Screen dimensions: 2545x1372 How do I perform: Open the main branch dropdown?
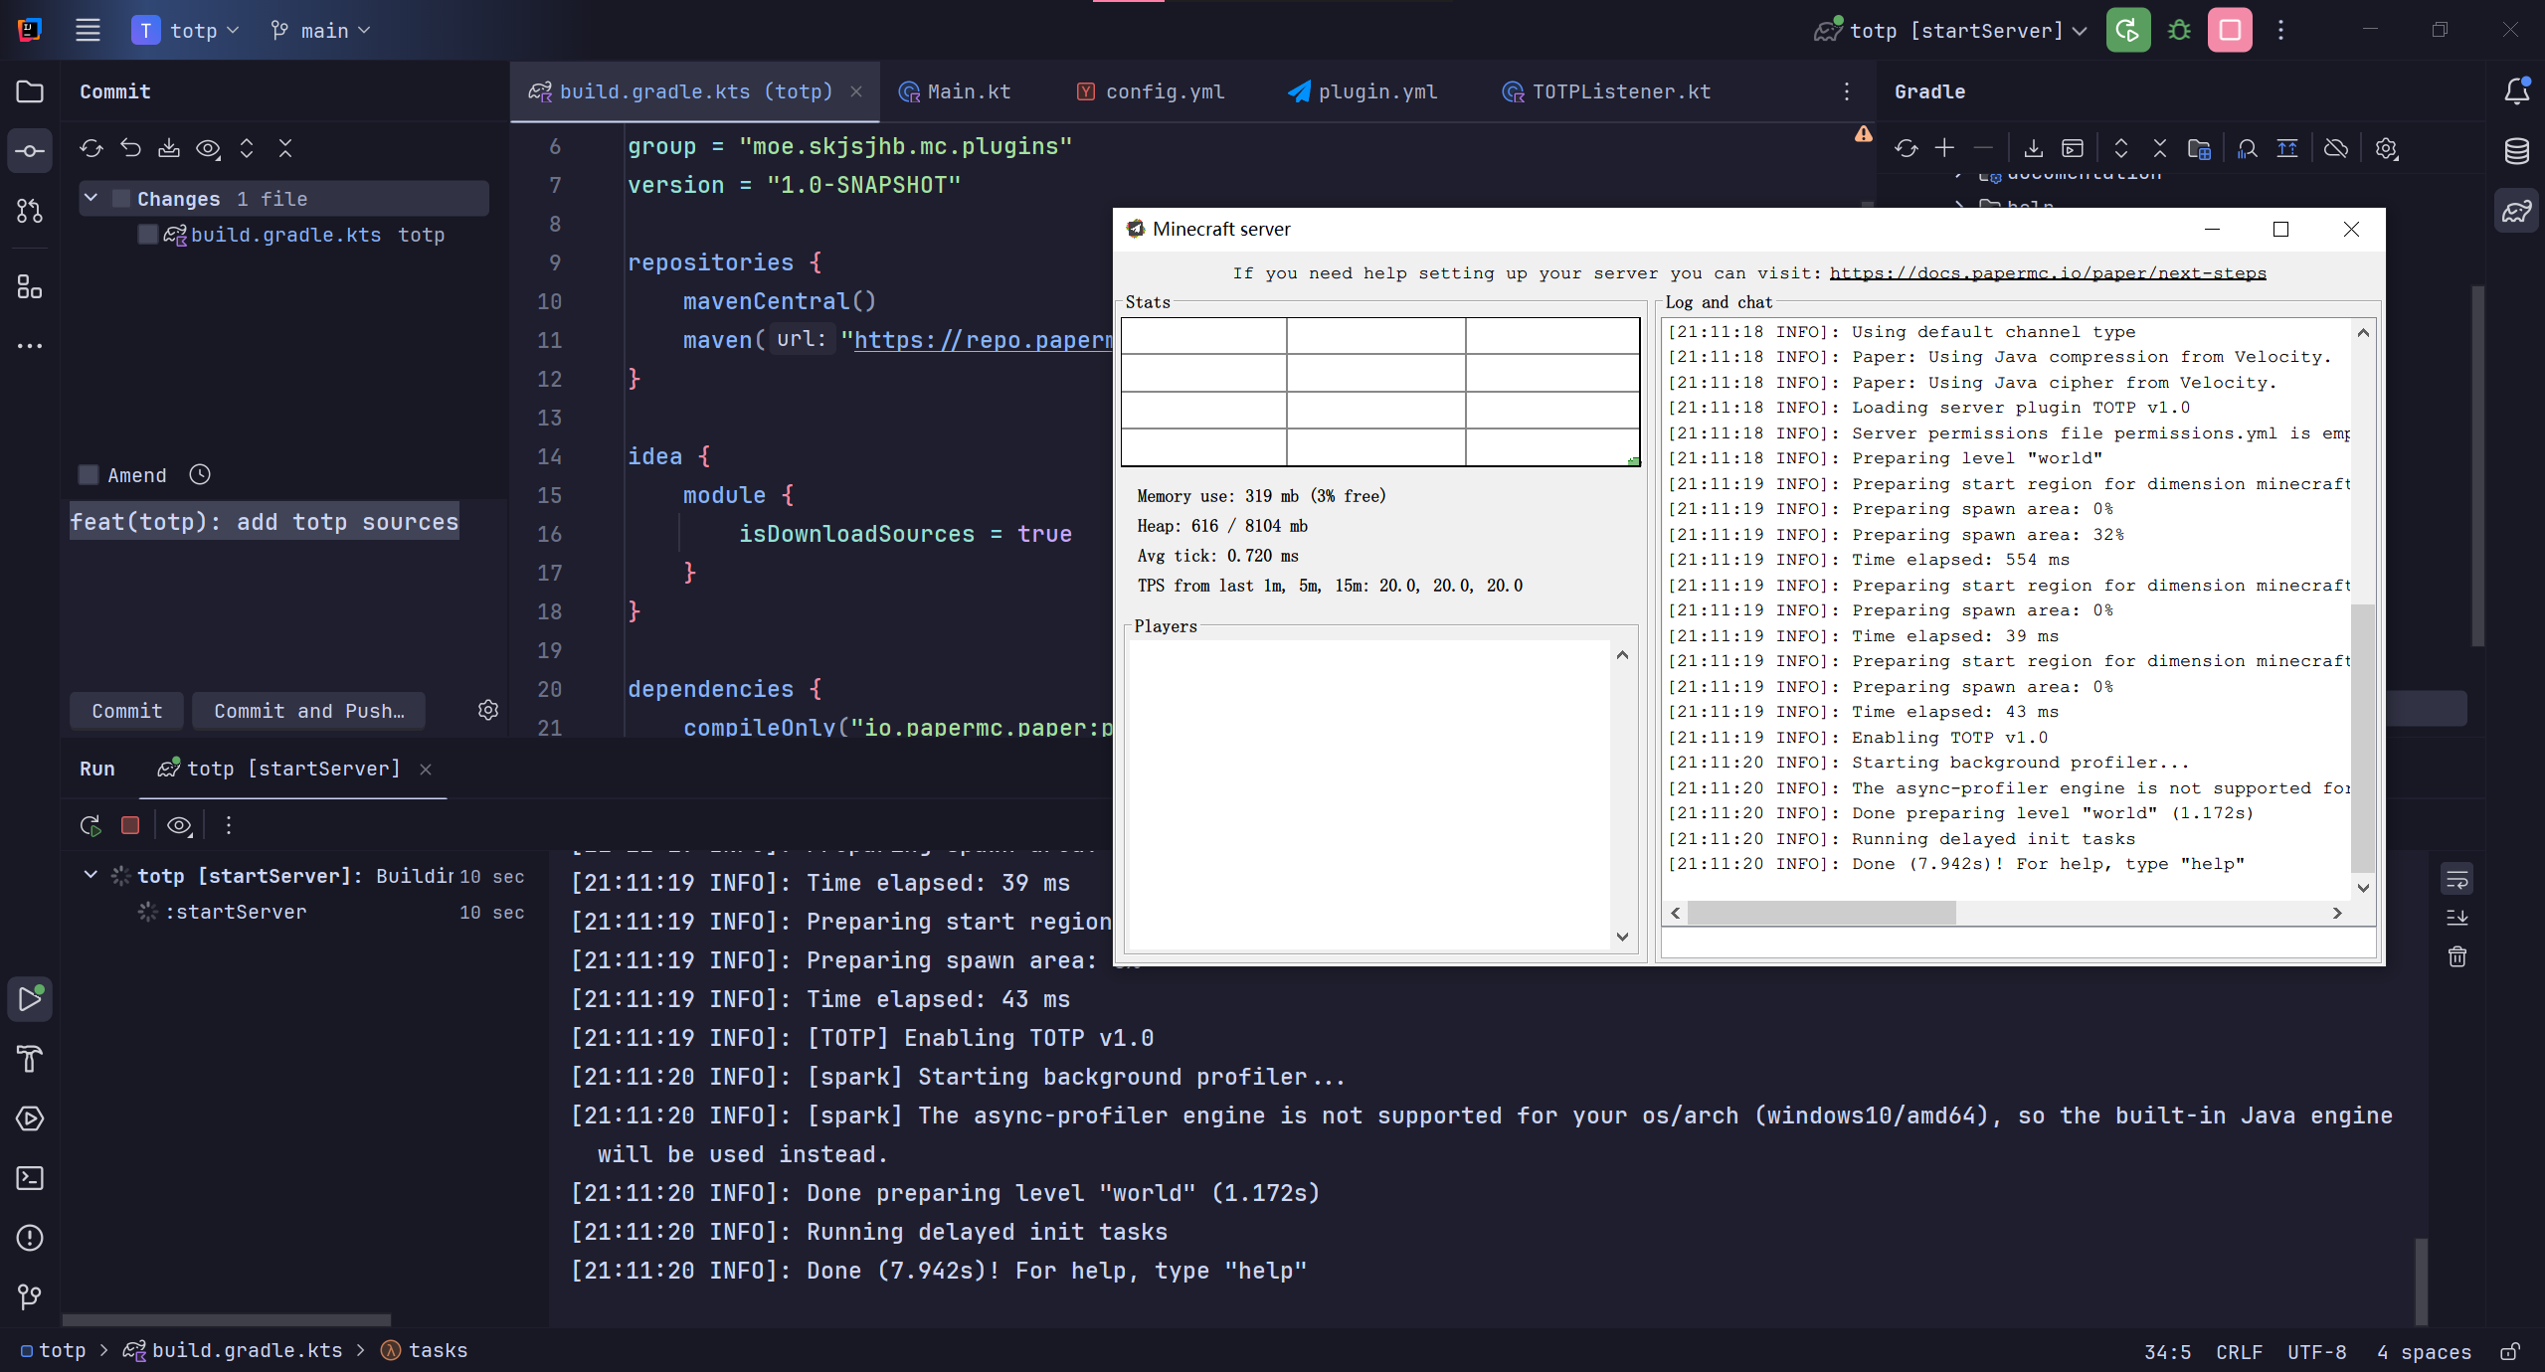point(320,30)
